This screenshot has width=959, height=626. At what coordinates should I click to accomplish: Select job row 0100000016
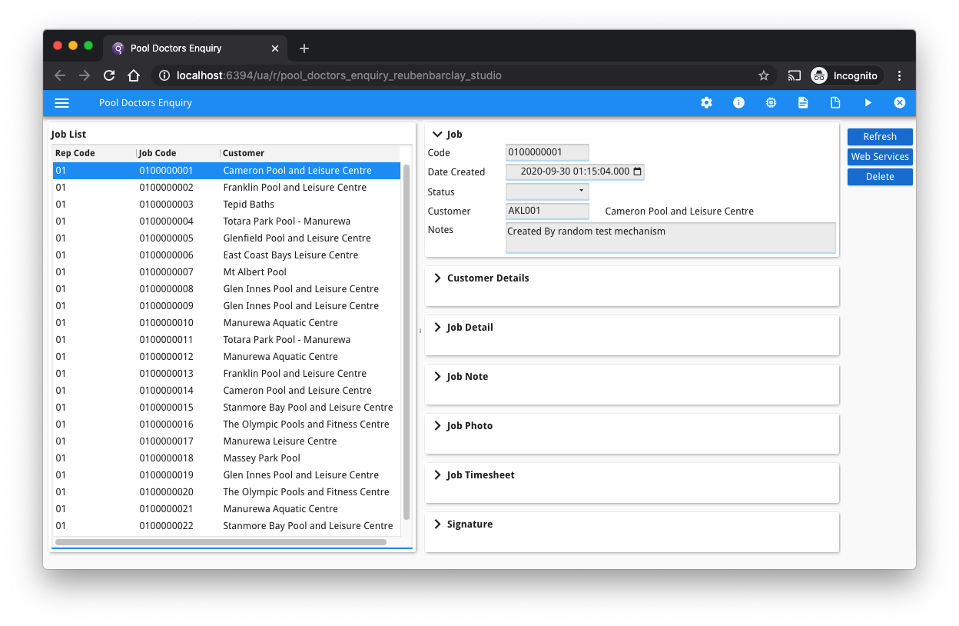tap(227, 425)
